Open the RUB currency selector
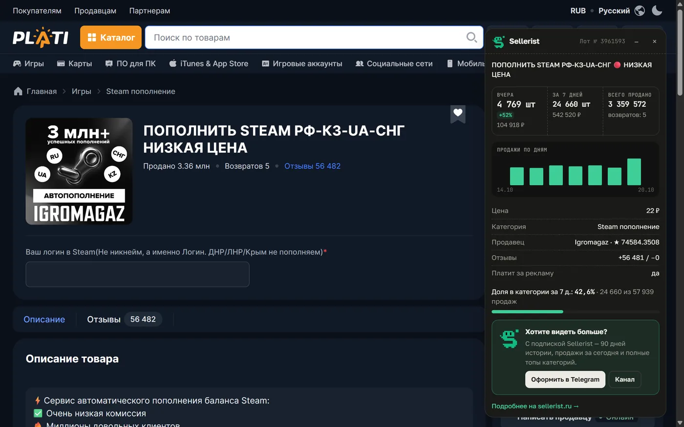Image resolution: width=684 pixels, height=427 pixels. coord(578,11)
